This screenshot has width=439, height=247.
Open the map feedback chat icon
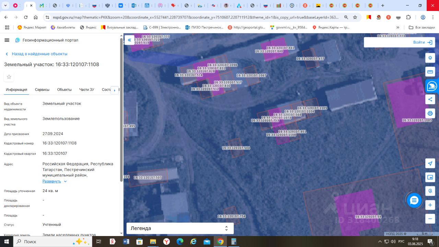(432, 86)
